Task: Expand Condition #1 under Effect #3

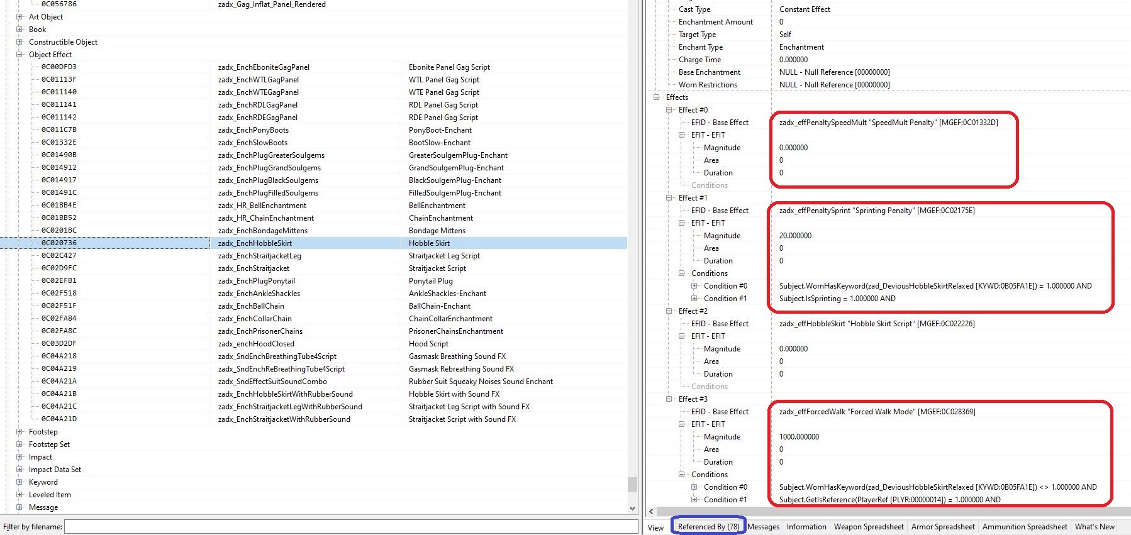Action: [x=694, y=500]
